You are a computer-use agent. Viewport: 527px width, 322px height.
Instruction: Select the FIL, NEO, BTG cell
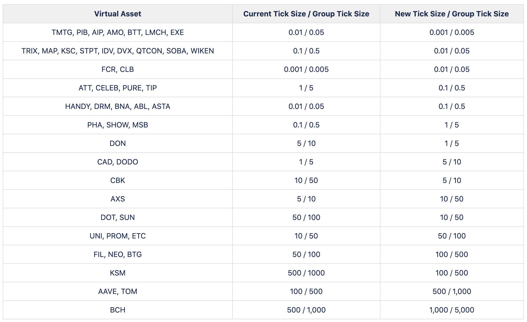117,254
